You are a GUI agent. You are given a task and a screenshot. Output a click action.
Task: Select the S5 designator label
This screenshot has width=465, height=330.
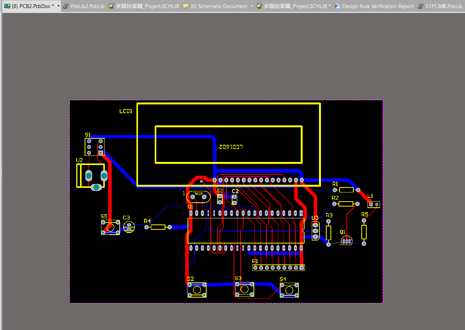[104, 216]
